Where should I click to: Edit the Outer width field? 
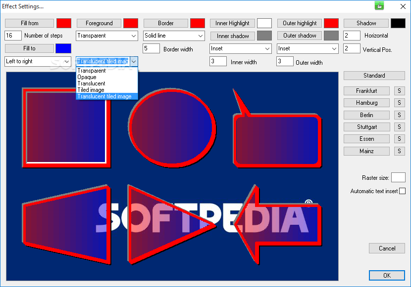pos(285,61)
